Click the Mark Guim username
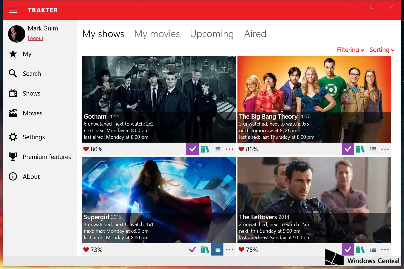Screen dimensions: 404x269 (x=43, y=28)
